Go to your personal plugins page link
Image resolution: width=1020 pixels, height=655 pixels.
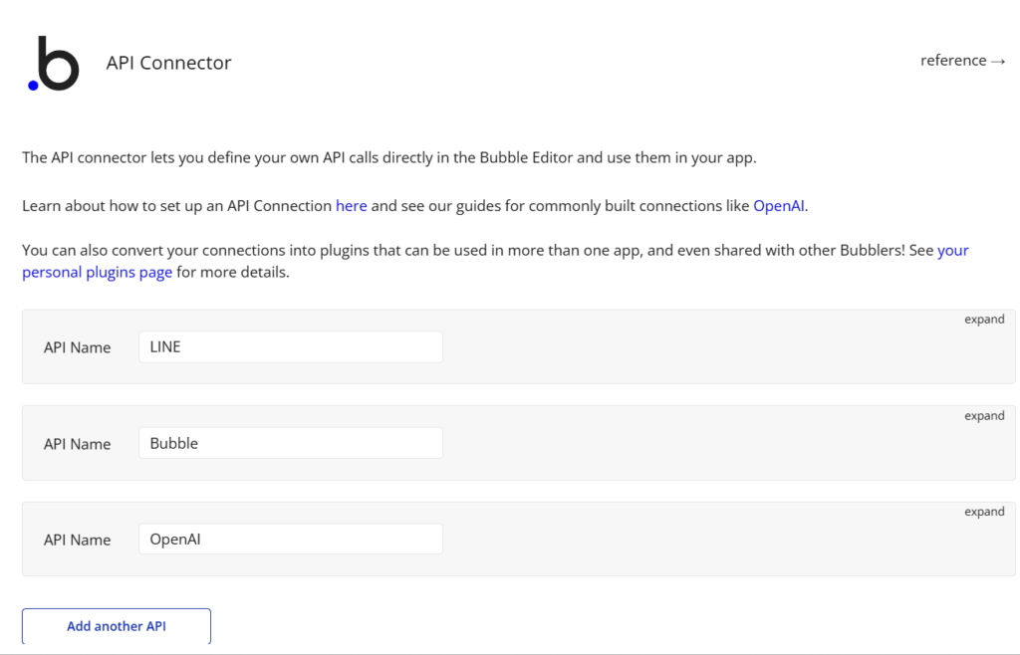[97, 272]
